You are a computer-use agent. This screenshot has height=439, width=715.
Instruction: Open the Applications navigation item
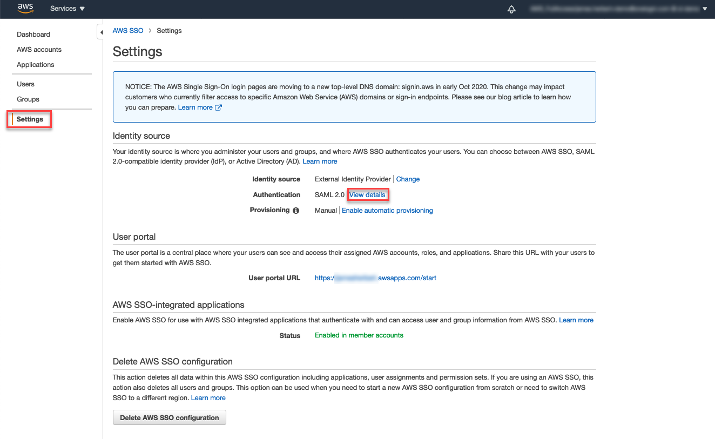[x=35, y=64]
